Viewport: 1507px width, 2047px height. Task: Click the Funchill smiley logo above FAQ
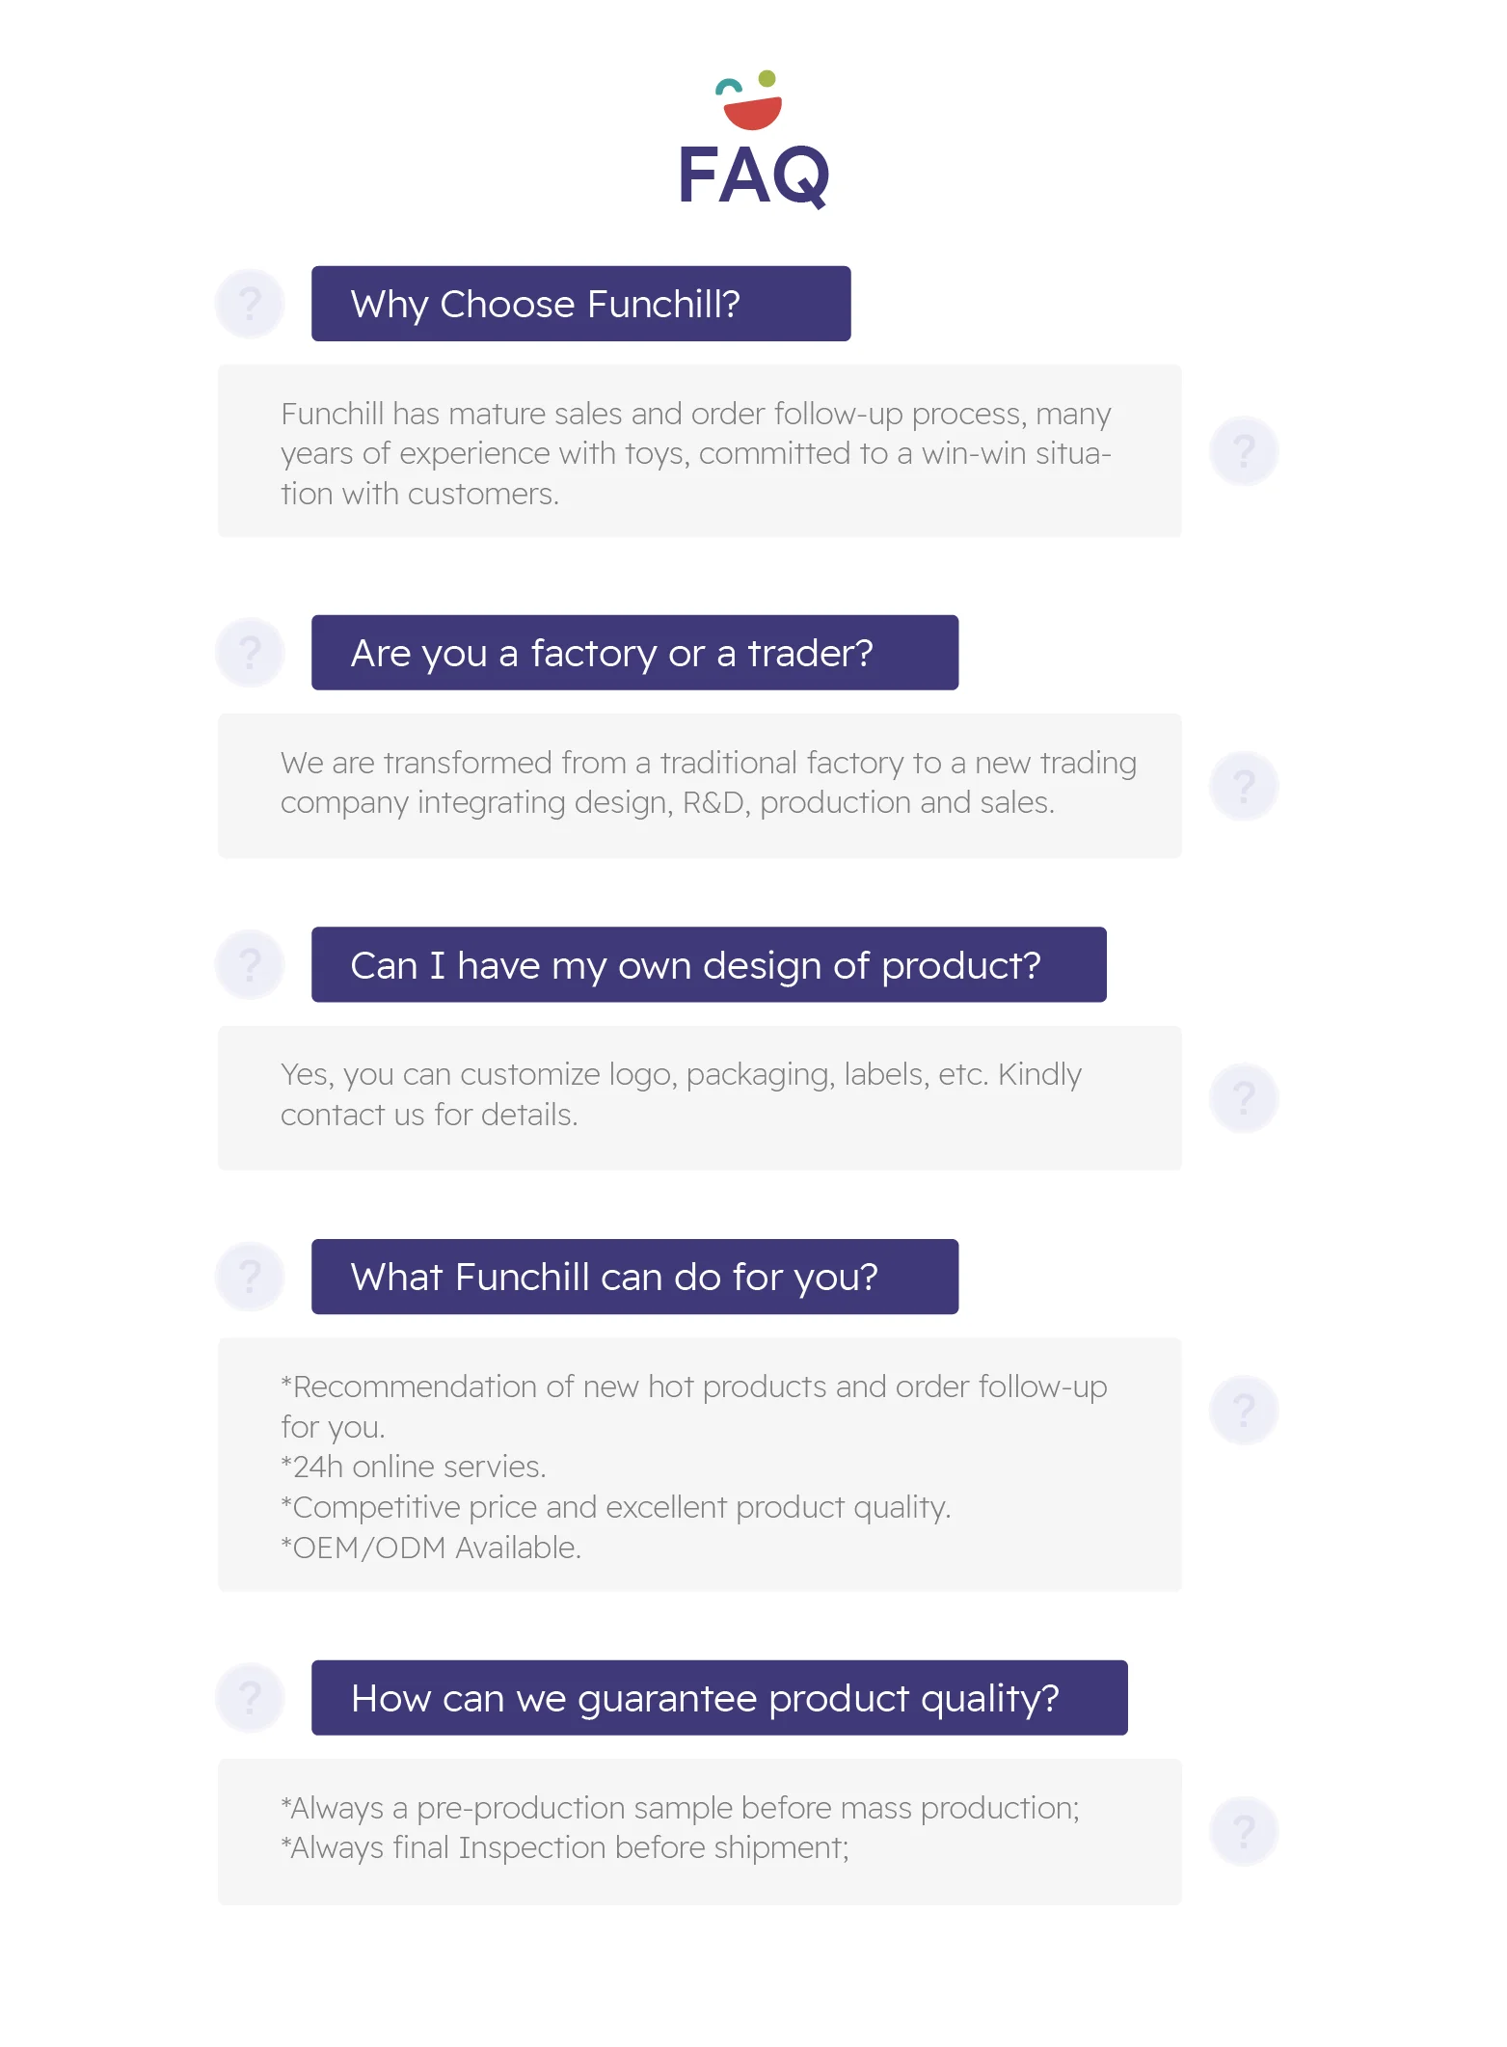751,100
